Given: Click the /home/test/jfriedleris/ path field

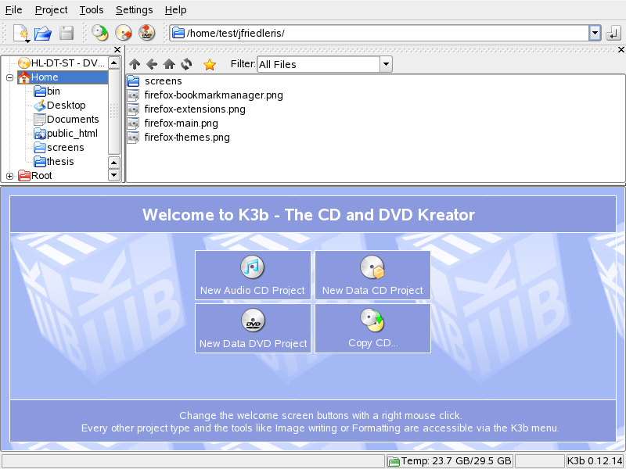Looking at the screenshot, I should click(380, 33).
